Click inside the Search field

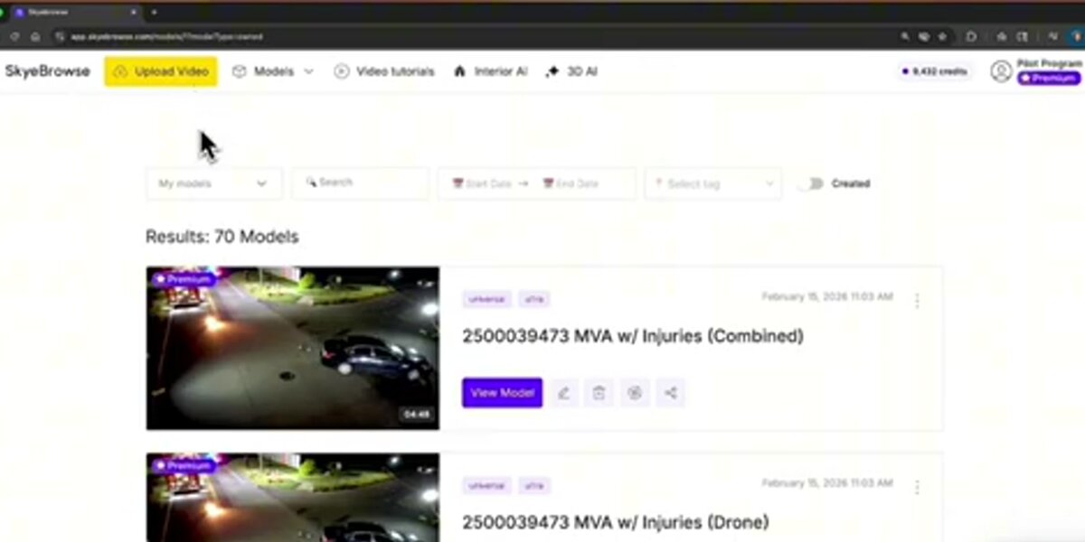coord(360,182)
